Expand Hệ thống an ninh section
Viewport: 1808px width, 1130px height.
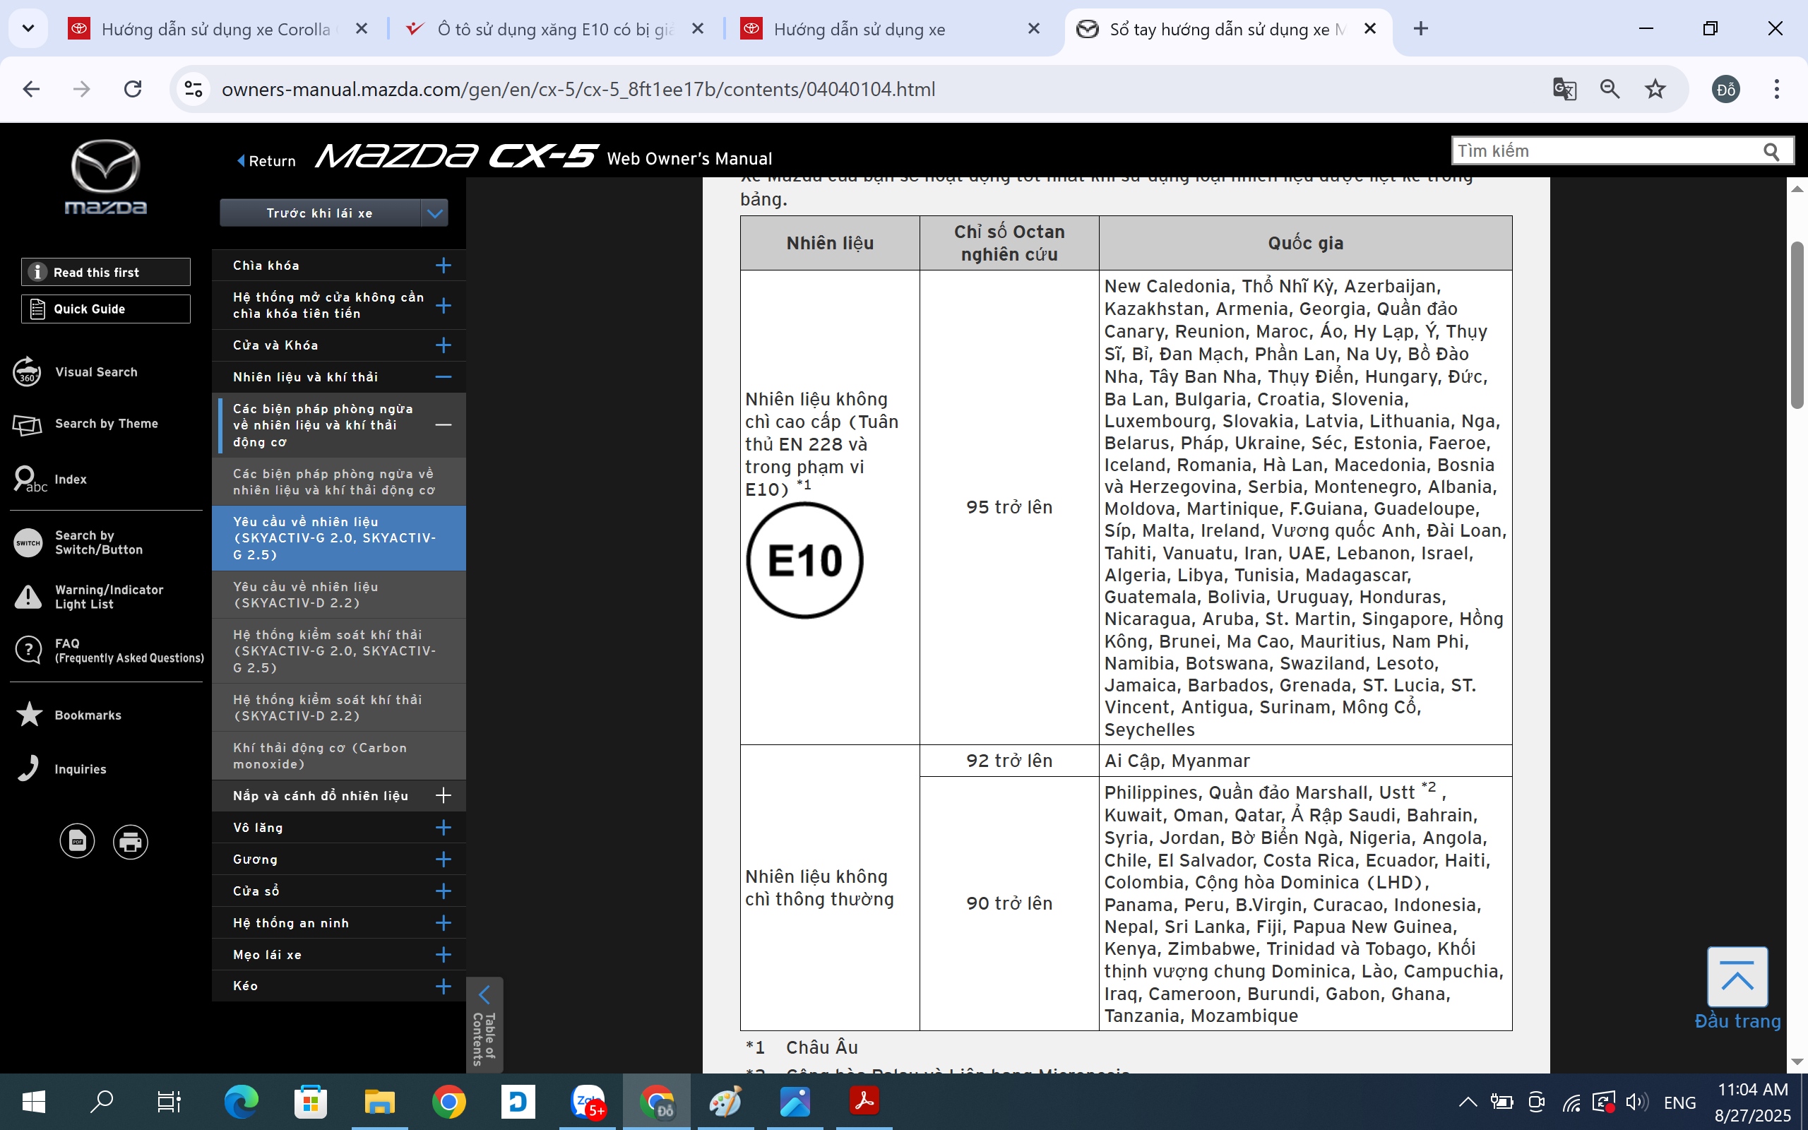(x=443, y=923)
